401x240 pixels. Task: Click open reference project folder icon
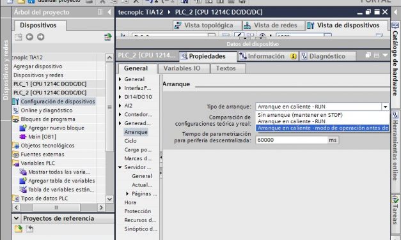pyautogui.click(x=18, y=229)
